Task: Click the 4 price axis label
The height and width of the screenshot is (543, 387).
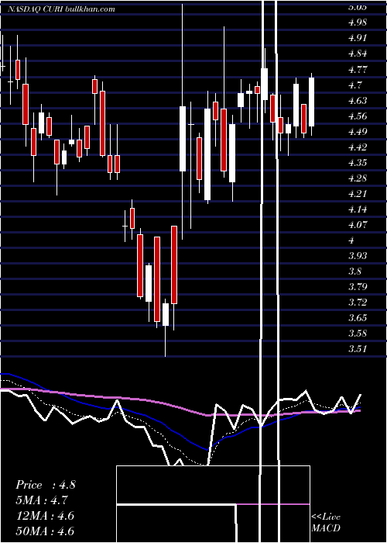Action: pyautogui.click(x=351, y=240)
